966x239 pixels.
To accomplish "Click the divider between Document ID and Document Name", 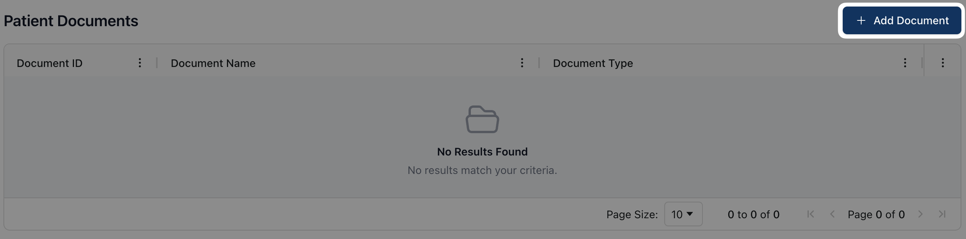I will click(157, 63).
